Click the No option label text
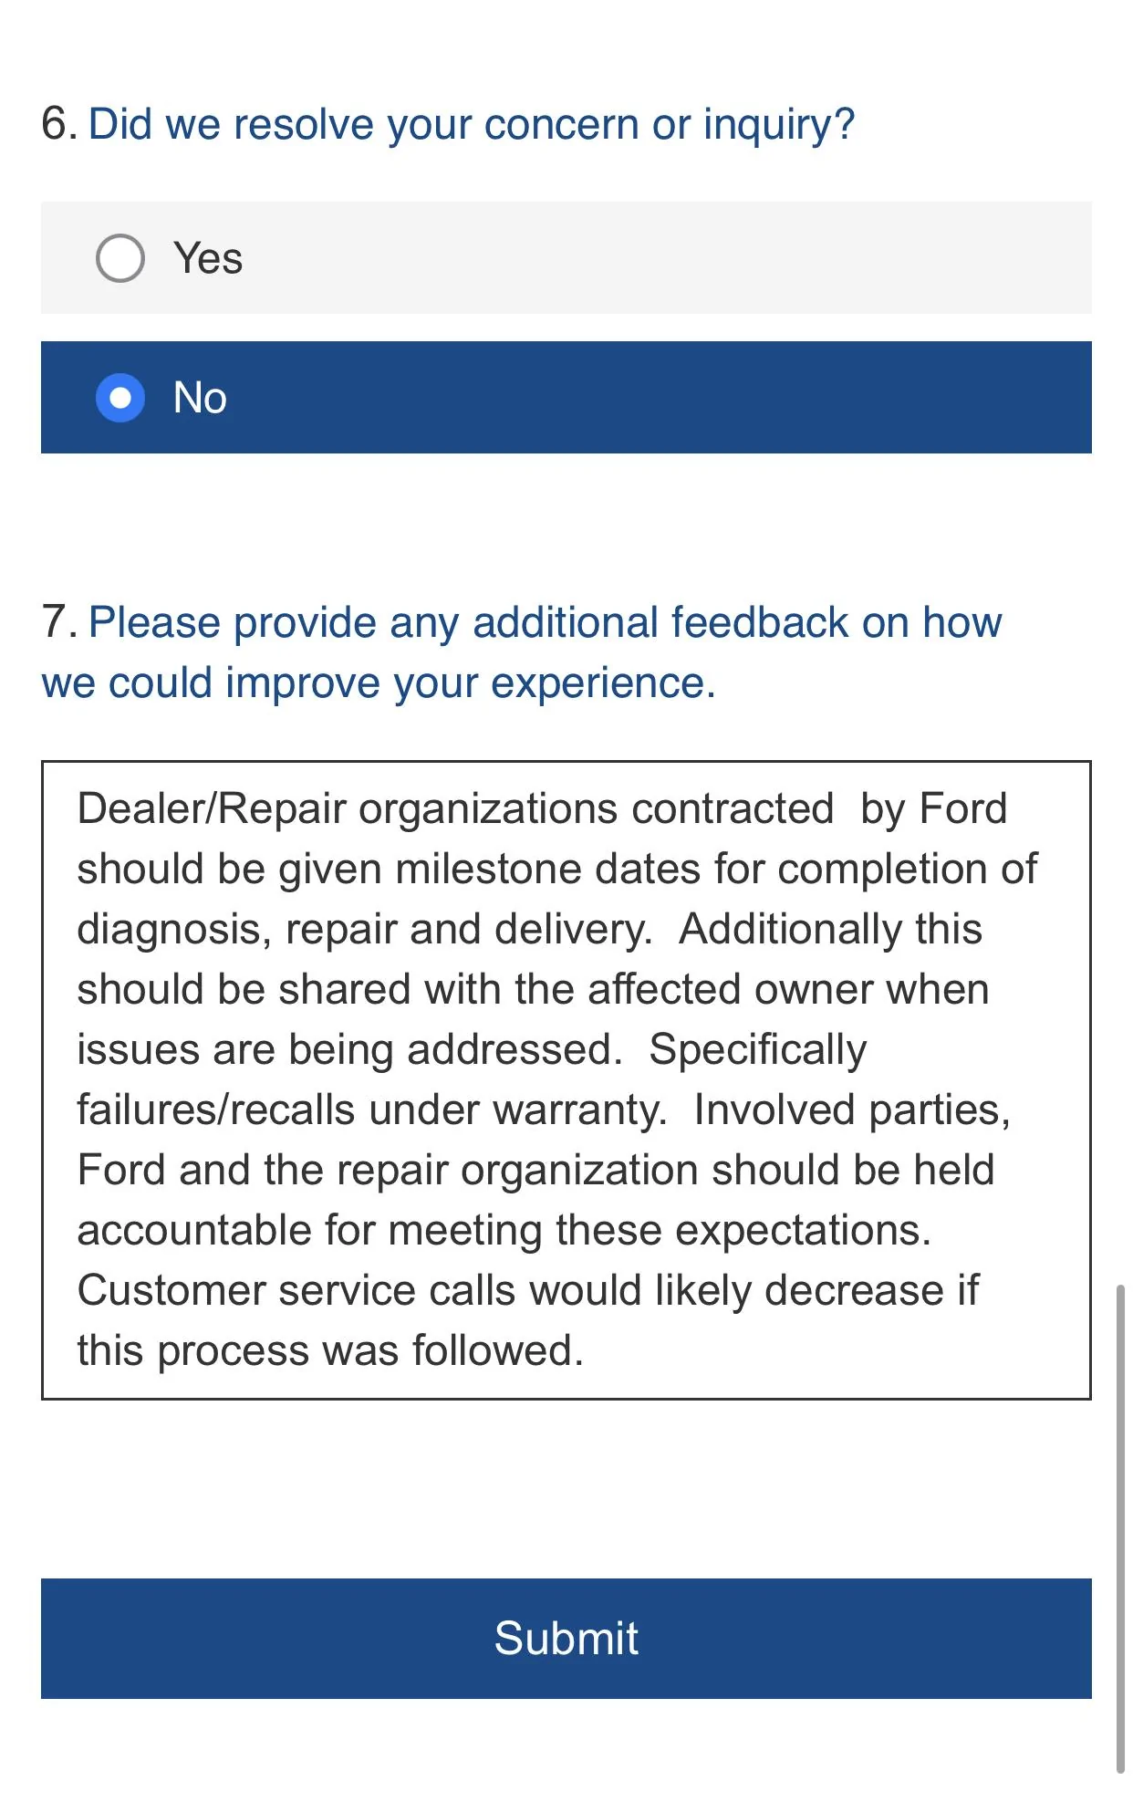This screenshot has height=1802, width=1133. point(200,398)
